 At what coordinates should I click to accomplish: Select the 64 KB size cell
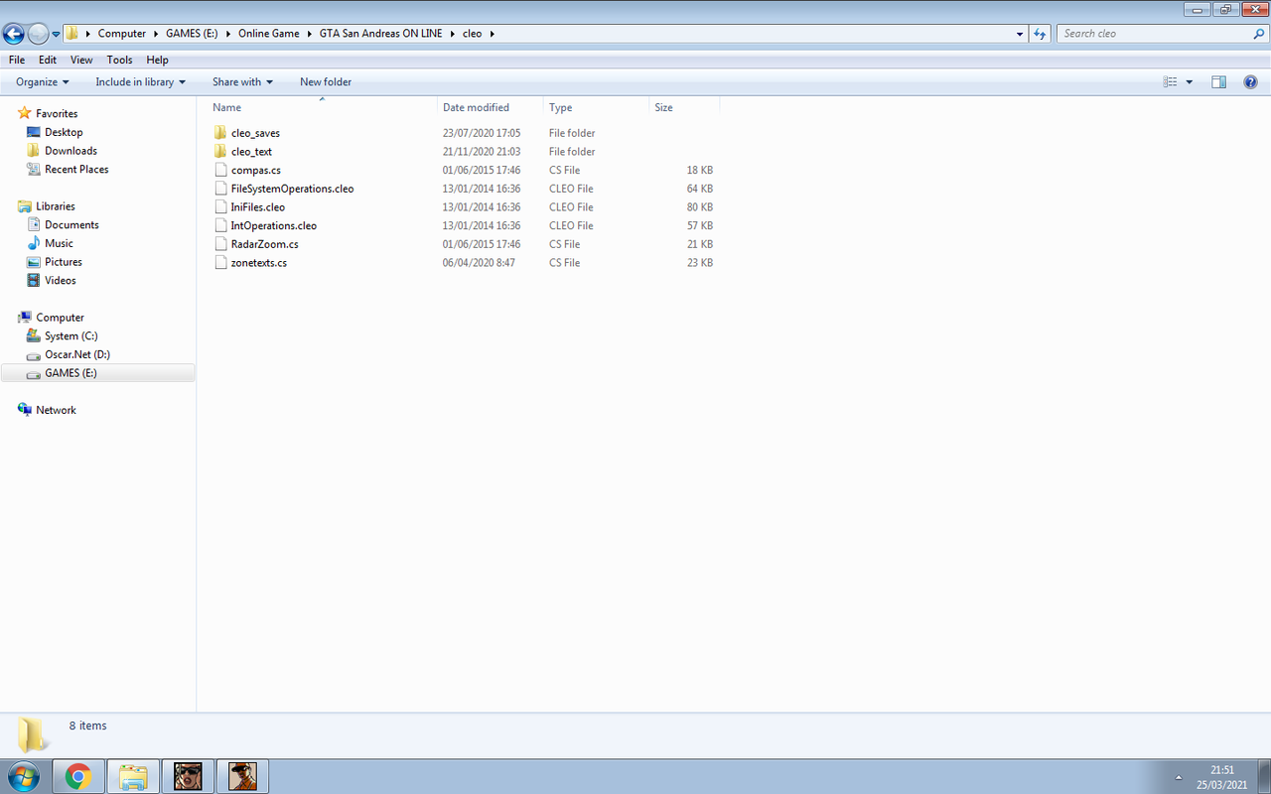(x=699, y=189)
